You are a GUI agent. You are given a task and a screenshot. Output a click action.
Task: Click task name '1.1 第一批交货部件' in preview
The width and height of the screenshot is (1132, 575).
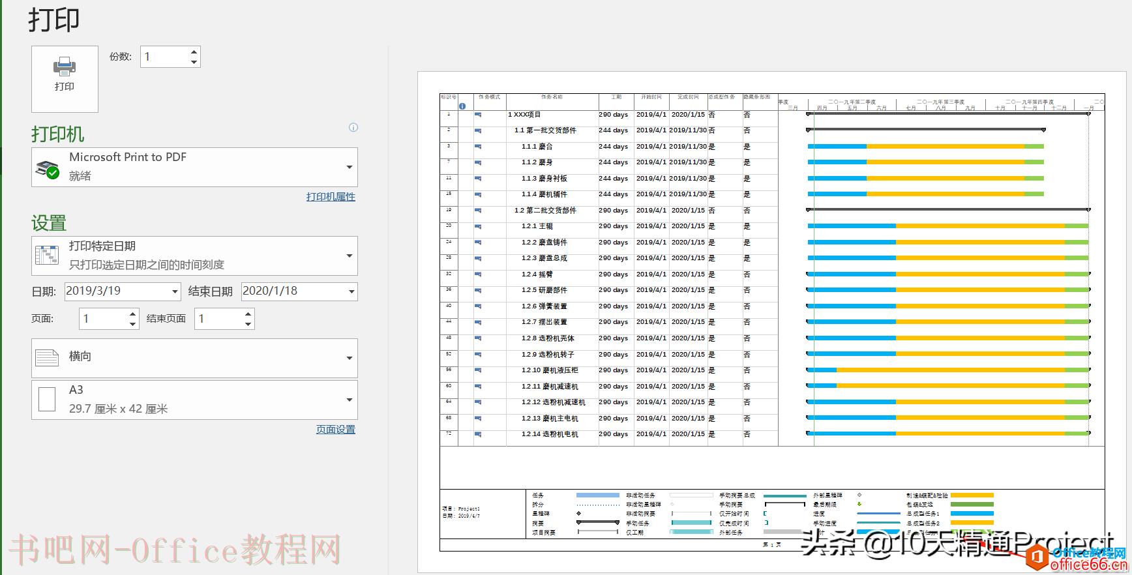[545, 130]
